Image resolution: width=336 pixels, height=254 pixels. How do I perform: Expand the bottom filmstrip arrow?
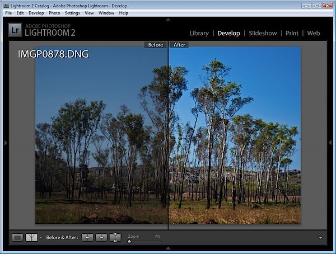[x=168, y=248]
